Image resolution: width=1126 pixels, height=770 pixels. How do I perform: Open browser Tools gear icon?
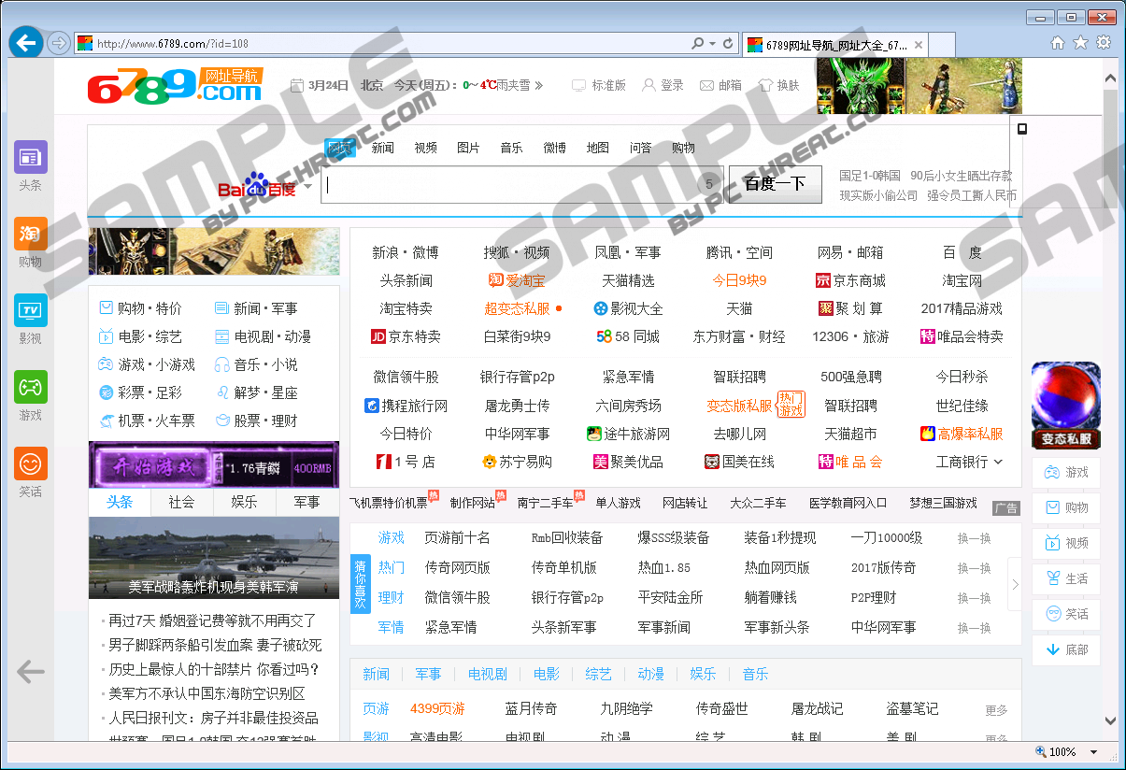[1104, 43]
